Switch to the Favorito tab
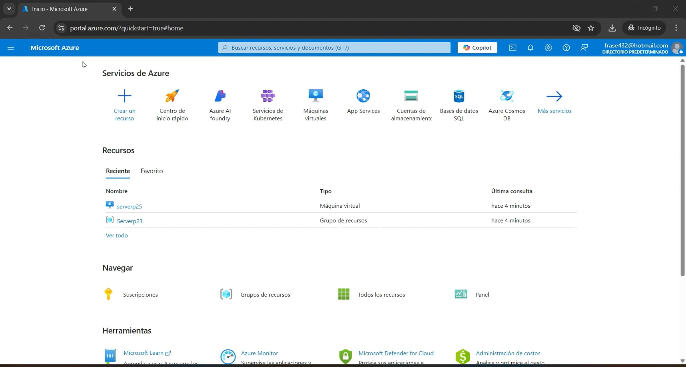The height and width of the screenshot is (367, 686). tap(151, 171)
